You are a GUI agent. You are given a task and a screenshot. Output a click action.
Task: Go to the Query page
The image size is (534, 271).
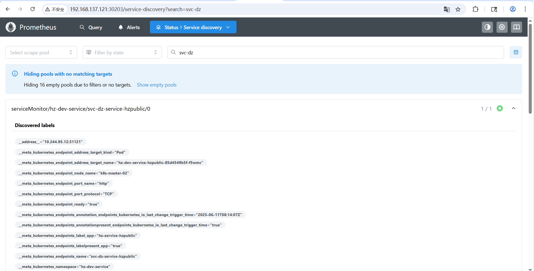tap(91, 27)
